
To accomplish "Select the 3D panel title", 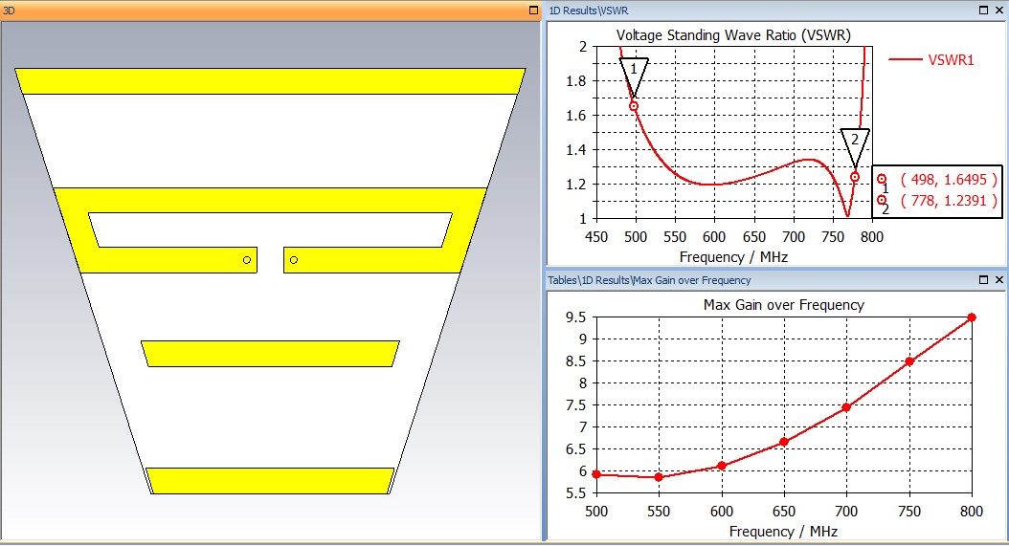I will [9, 11].
